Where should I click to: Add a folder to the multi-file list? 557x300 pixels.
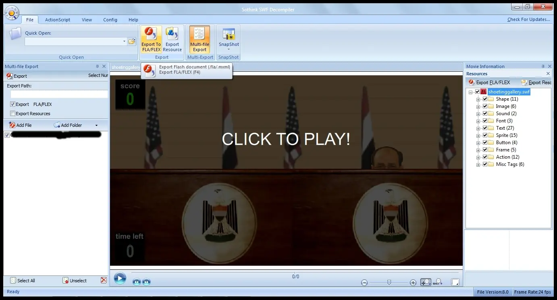coord(68,125)
